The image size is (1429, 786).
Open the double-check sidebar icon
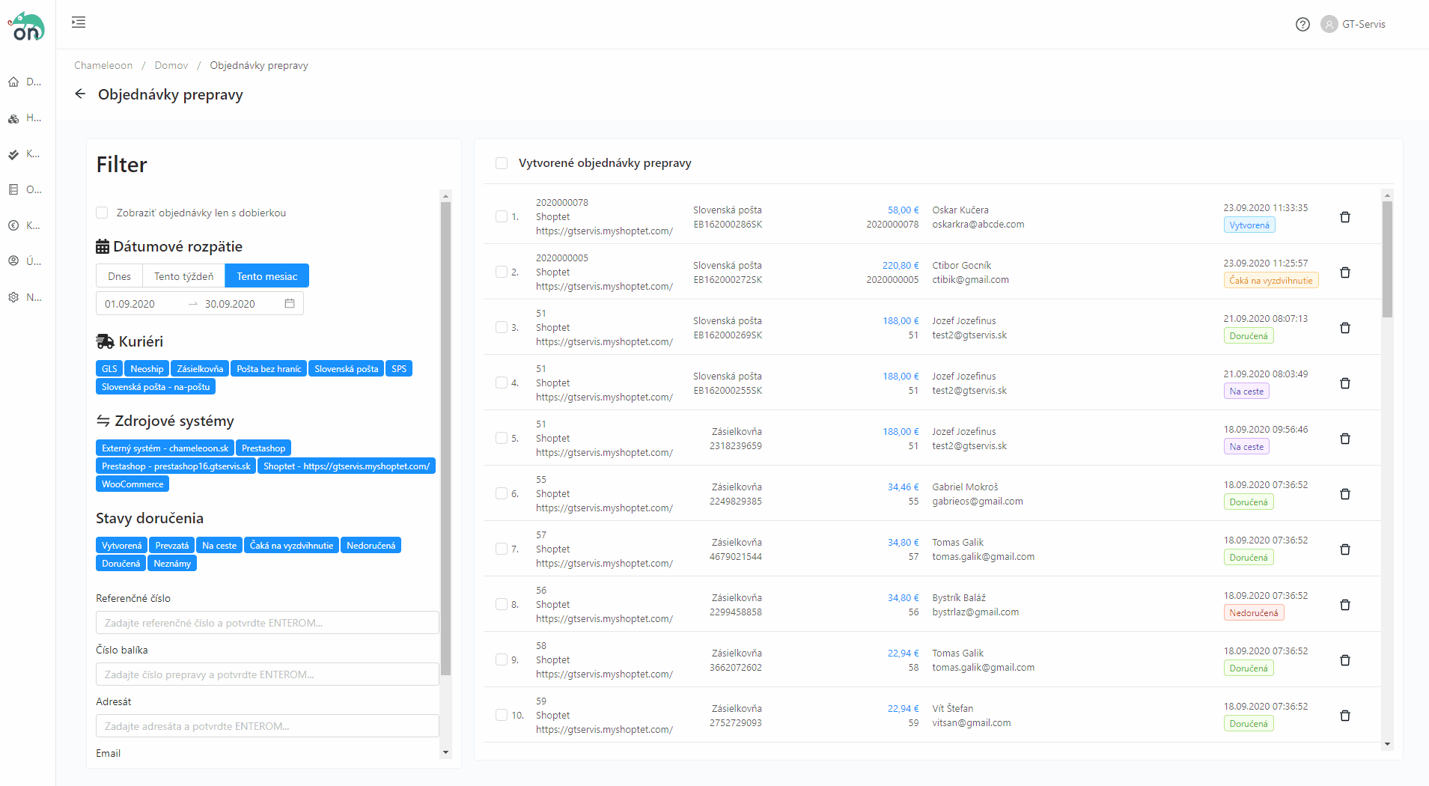click(13, 154)
